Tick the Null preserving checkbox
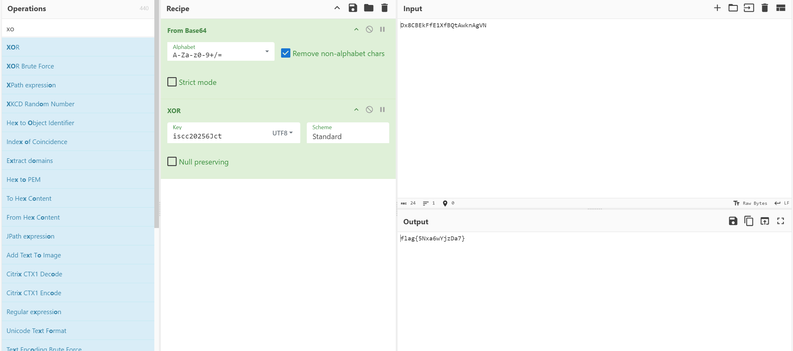Screen dimensions: 793x351 [172, 162]
